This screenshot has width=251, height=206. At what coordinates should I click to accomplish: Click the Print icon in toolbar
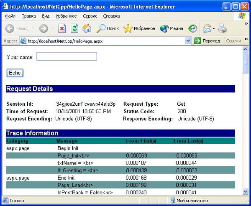pos(223,28)
